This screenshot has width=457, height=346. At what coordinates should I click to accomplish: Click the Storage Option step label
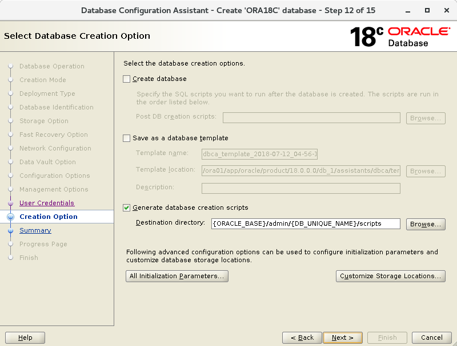click(44, 121)
